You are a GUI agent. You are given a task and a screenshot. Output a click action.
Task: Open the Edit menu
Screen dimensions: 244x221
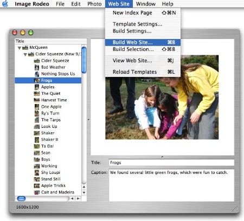(x=76, y=4)
